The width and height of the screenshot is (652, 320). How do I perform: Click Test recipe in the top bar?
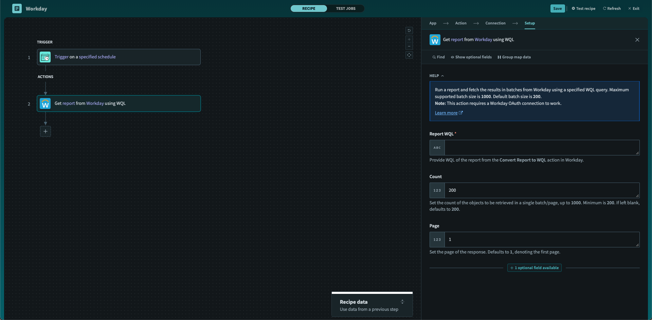coord(583,8)
